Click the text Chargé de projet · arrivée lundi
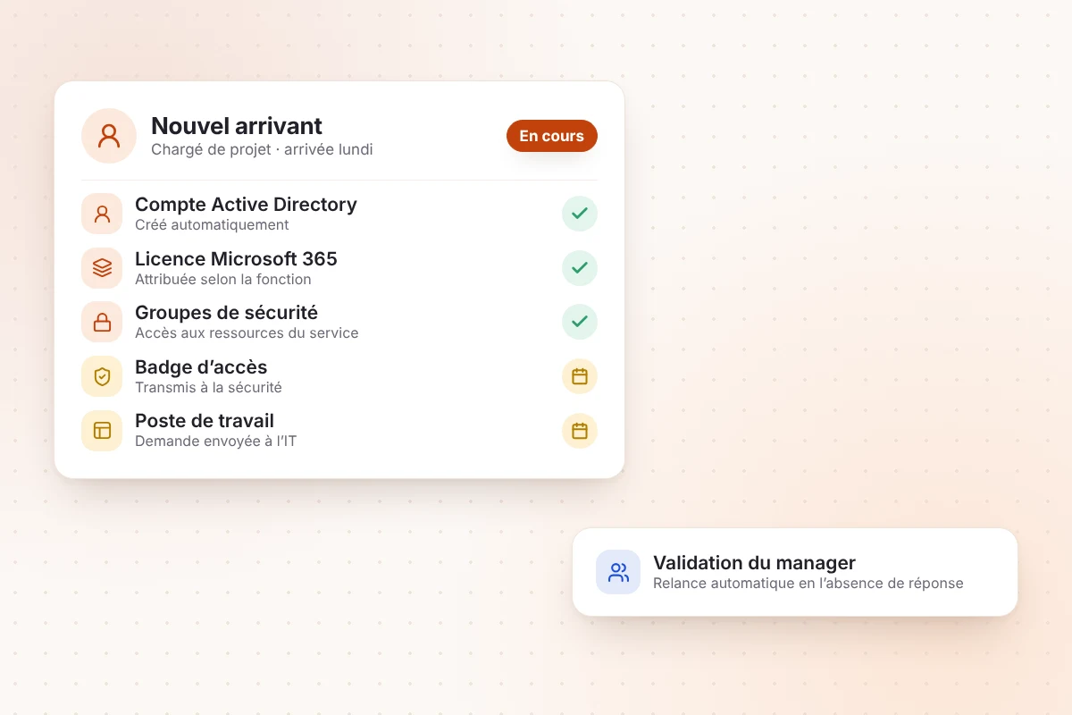1072x715 pixels. (x=262, y=149)
